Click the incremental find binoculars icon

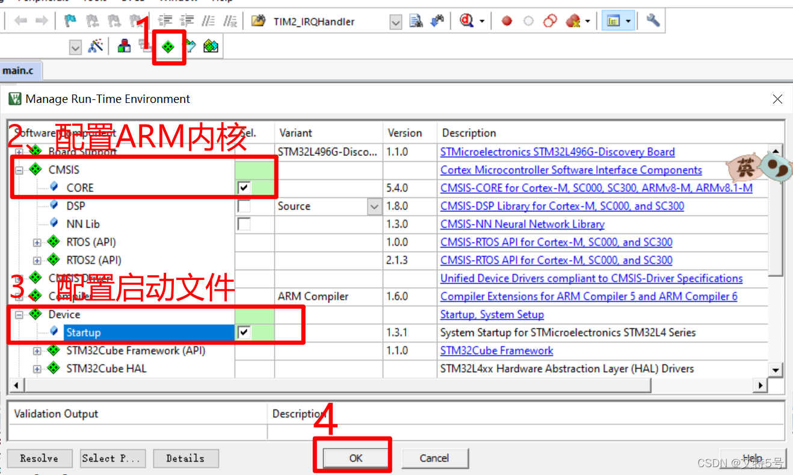pos(437,21)
